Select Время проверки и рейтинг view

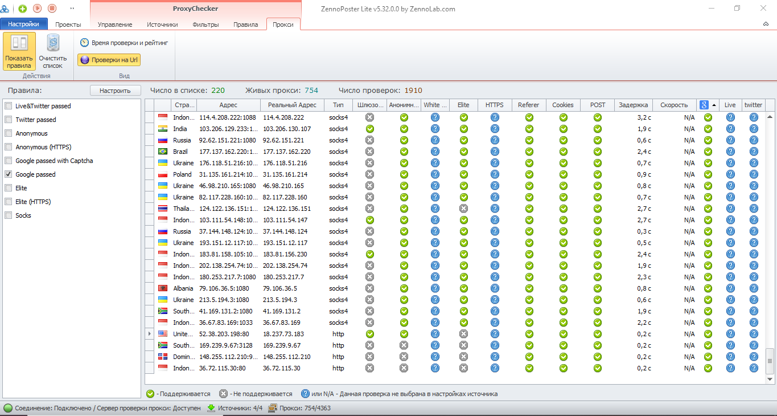[124, 43]
